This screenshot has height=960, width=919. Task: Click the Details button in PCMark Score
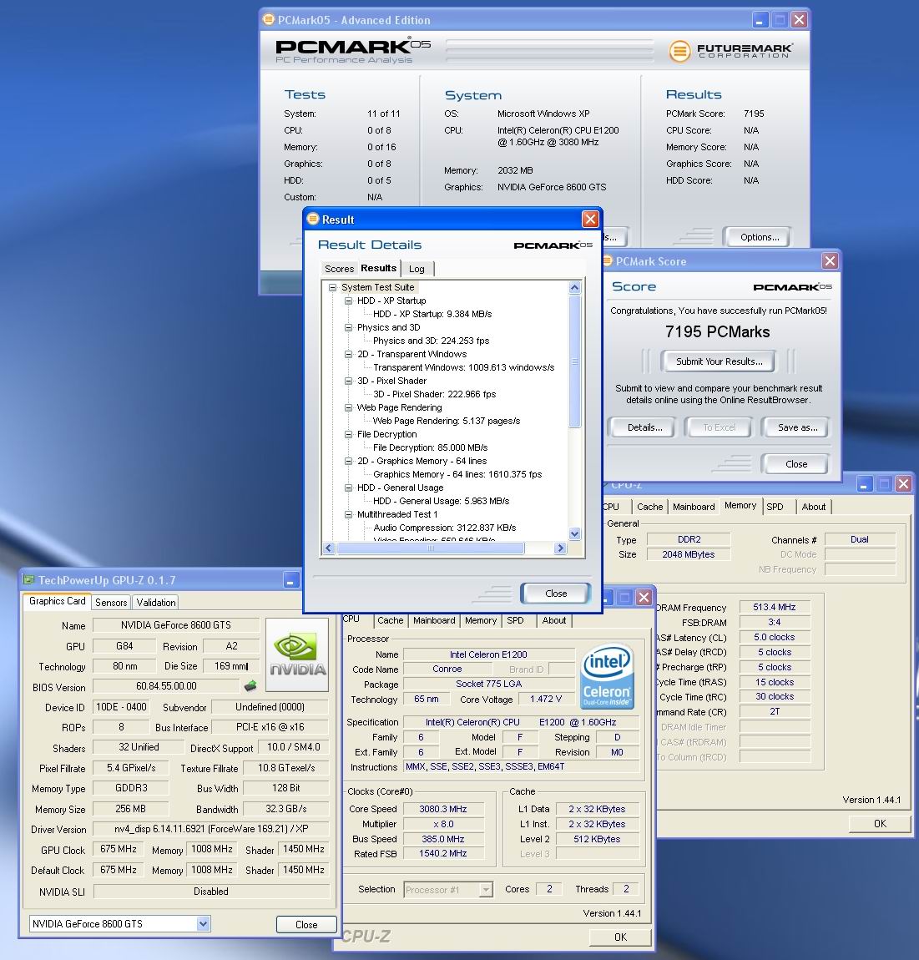pos(644,427)
